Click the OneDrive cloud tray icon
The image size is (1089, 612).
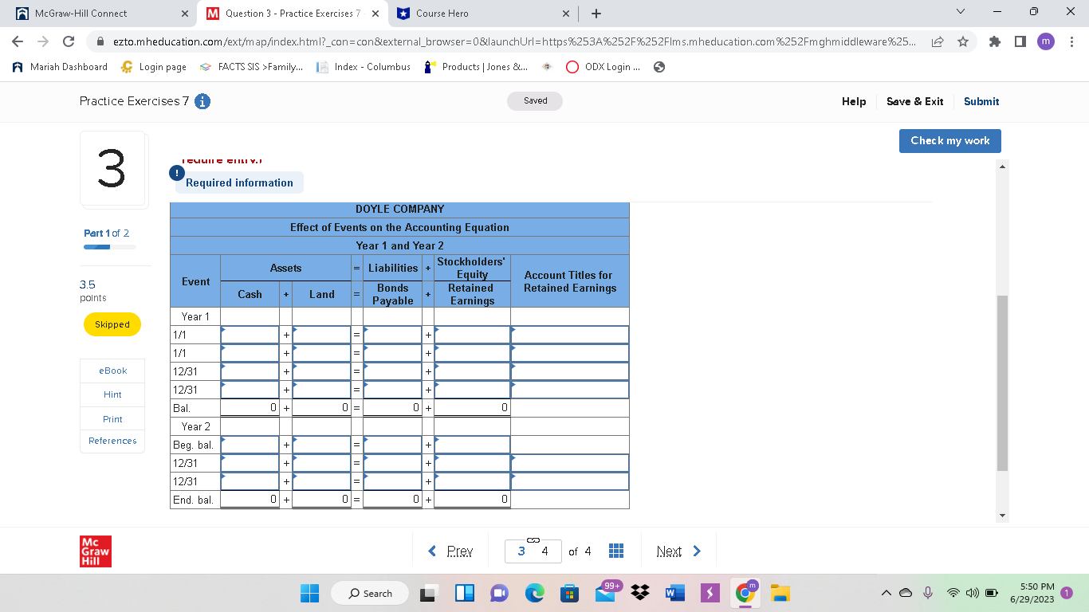(906, 593)
